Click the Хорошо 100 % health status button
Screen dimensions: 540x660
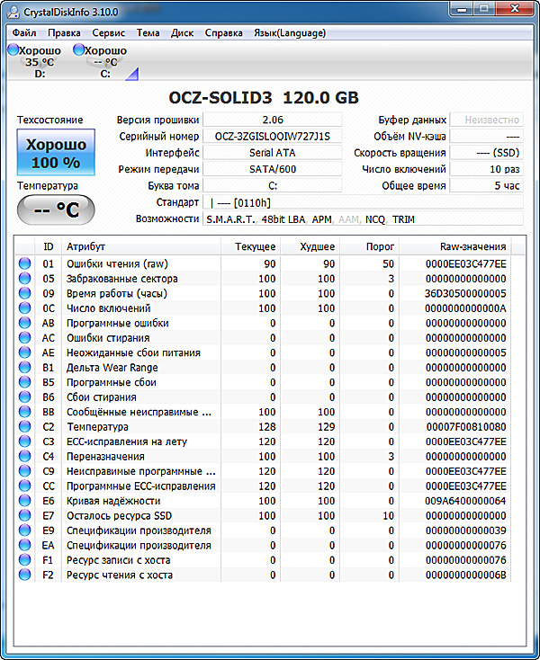point(56,153)
